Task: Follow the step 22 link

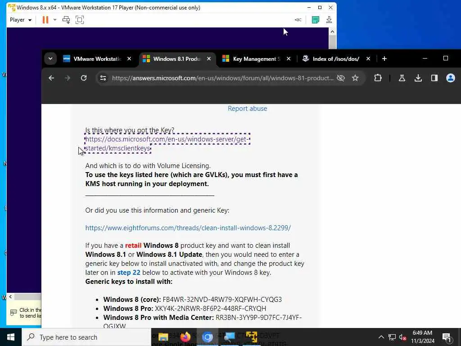Action: click(129, 273)
